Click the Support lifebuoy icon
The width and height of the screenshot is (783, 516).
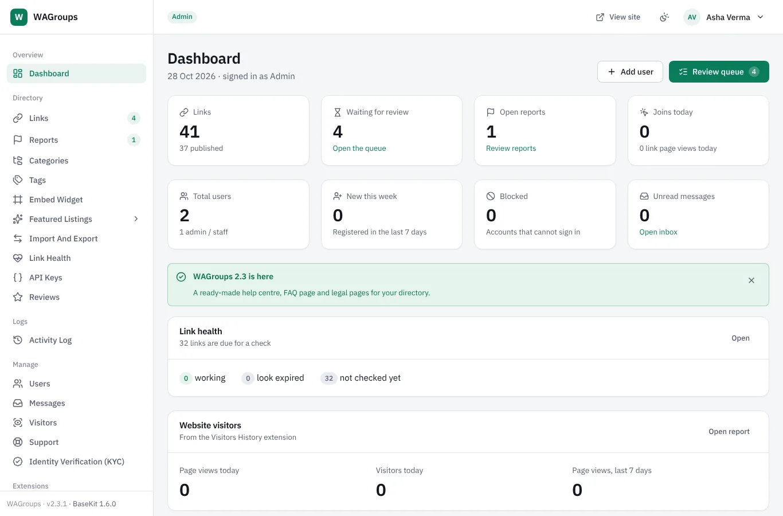point(18,442)
